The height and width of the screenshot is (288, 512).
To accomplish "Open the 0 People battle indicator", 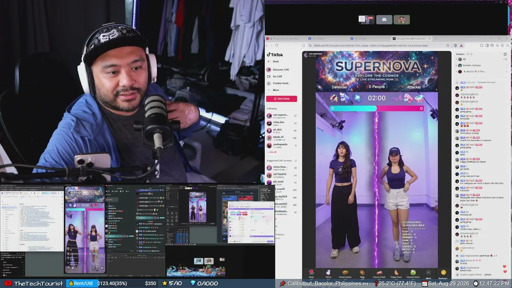I will [x=376, y=86].
